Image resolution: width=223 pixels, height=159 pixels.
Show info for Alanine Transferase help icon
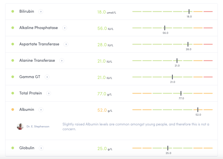tap(62, 61)
